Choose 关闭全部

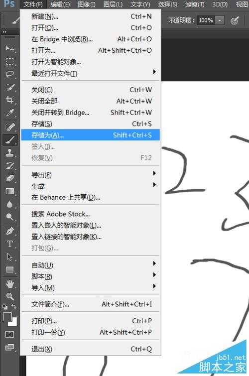[91, 101]
